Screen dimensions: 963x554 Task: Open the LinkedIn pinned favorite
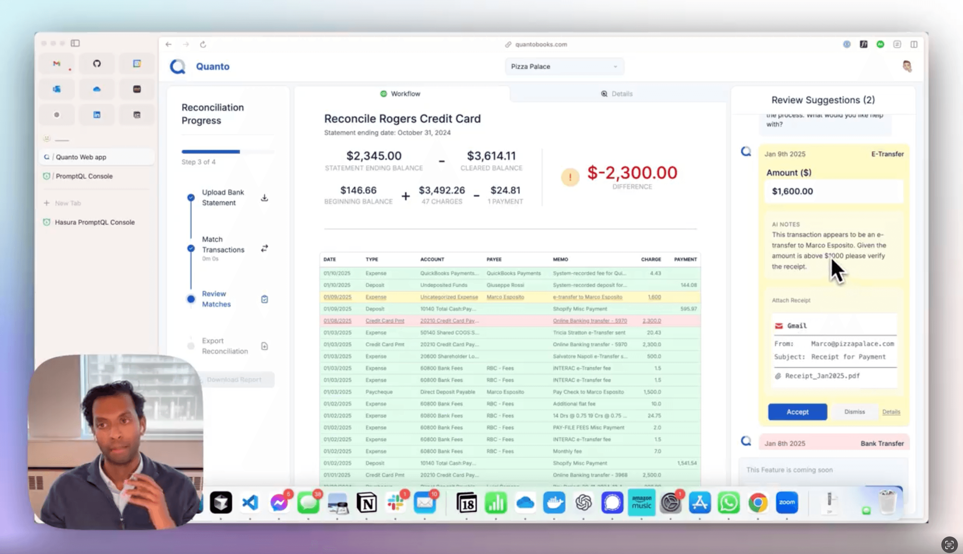96,115
